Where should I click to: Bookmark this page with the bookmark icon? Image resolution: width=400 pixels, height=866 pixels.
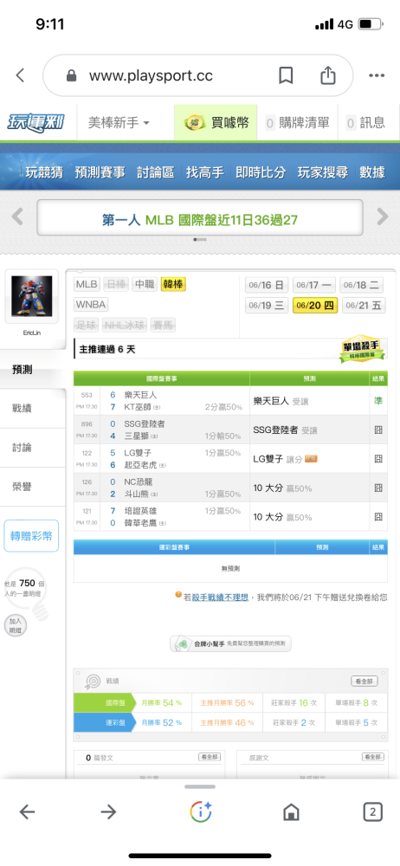(x=286, y=75)
